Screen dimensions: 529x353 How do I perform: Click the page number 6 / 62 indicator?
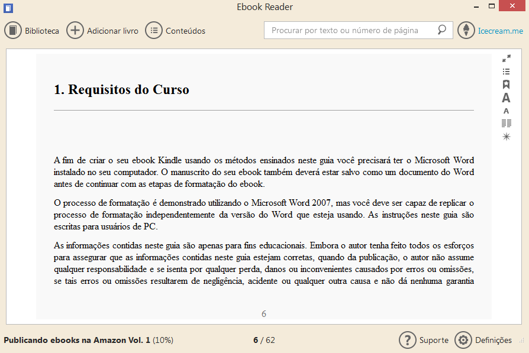[x=264, y=340]
